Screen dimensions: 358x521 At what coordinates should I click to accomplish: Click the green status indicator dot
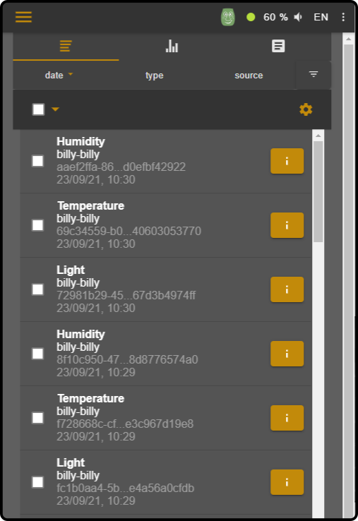point(251,17)
